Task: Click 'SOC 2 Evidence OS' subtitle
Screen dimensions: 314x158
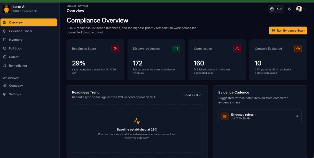Action: (25, 11)
